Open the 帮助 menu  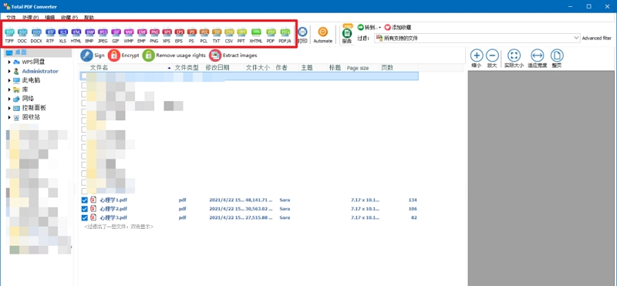(x=89, y=18)
